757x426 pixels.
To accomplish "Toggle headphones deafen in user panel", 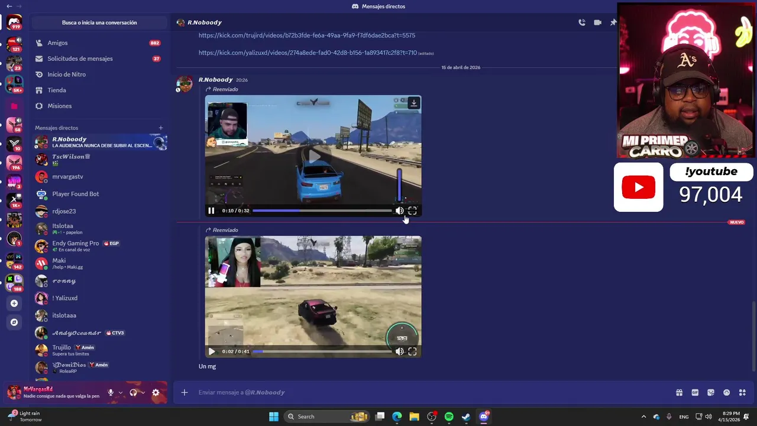I will pyautogui.click(x=133, y=392).
